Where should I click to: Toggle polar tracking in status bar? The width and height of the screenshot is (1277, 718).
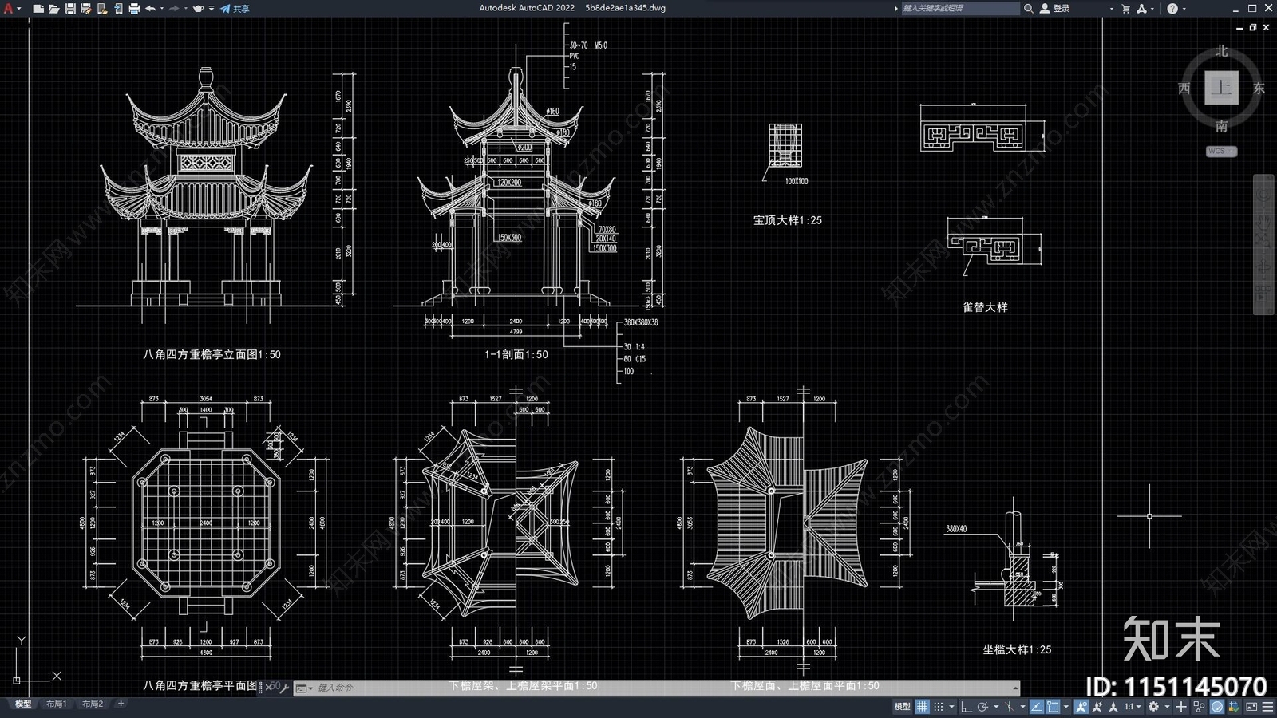click(x=982, y=706)
